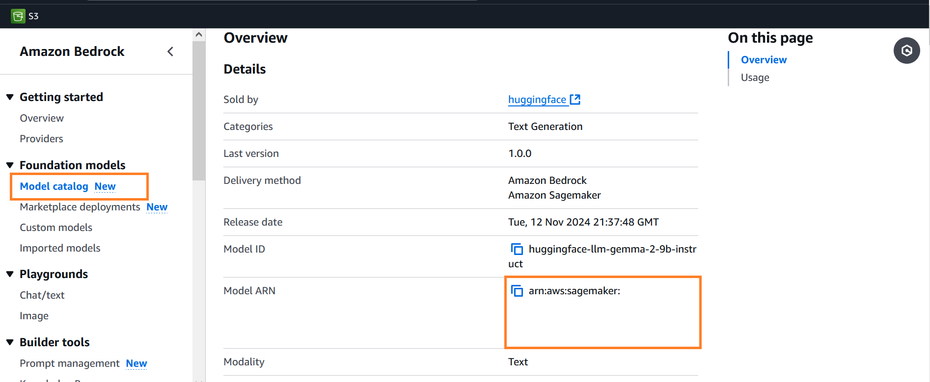
Task: Open Prompt management under Builder tools
Action: coord(70,363)
